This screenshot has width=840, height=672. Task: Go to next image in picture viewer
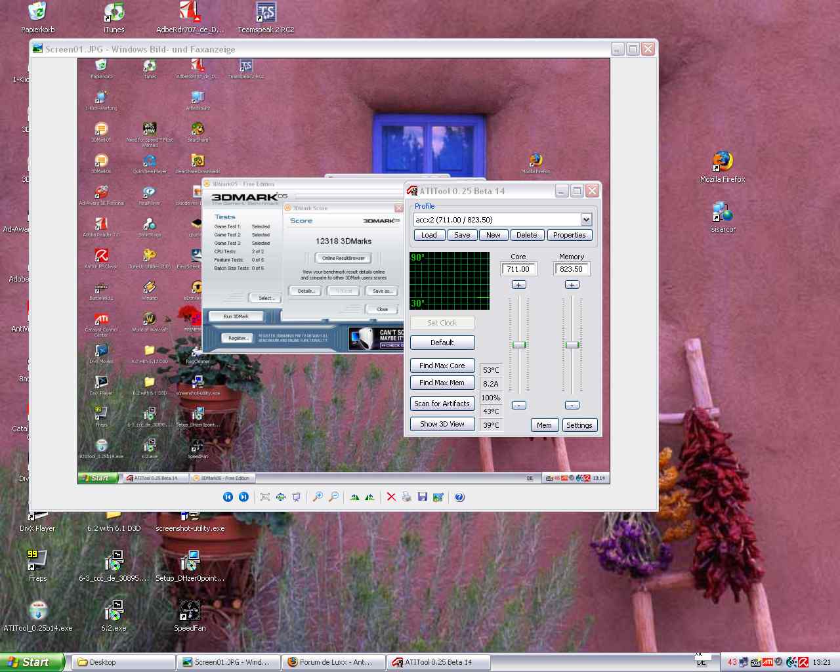coord(243,497)
